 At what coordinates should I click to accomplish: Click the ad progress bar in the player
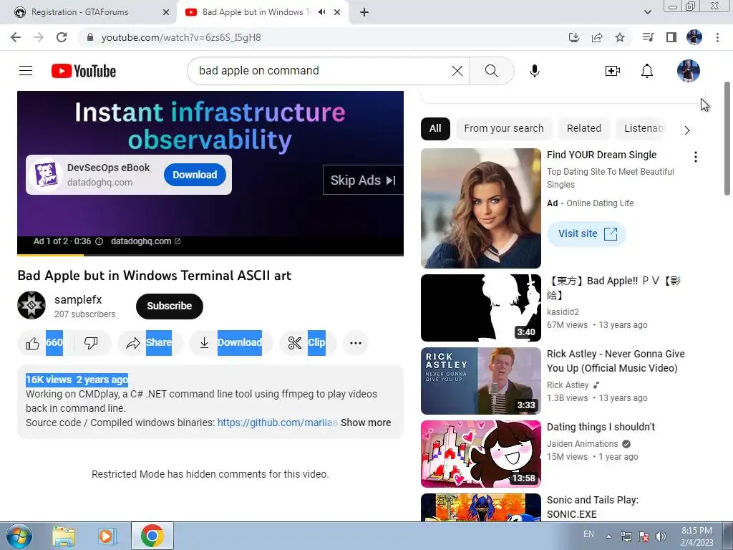click(x=210, y=255)
